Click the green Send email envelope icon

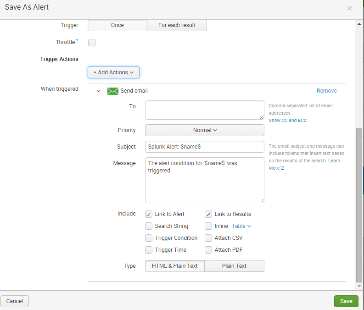[x=112, y=91]
